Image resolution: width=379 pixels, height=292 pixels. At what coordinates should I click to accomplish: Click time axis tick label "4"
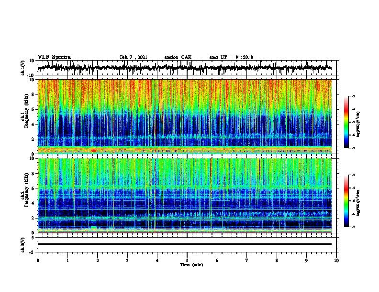click(157, 261)
